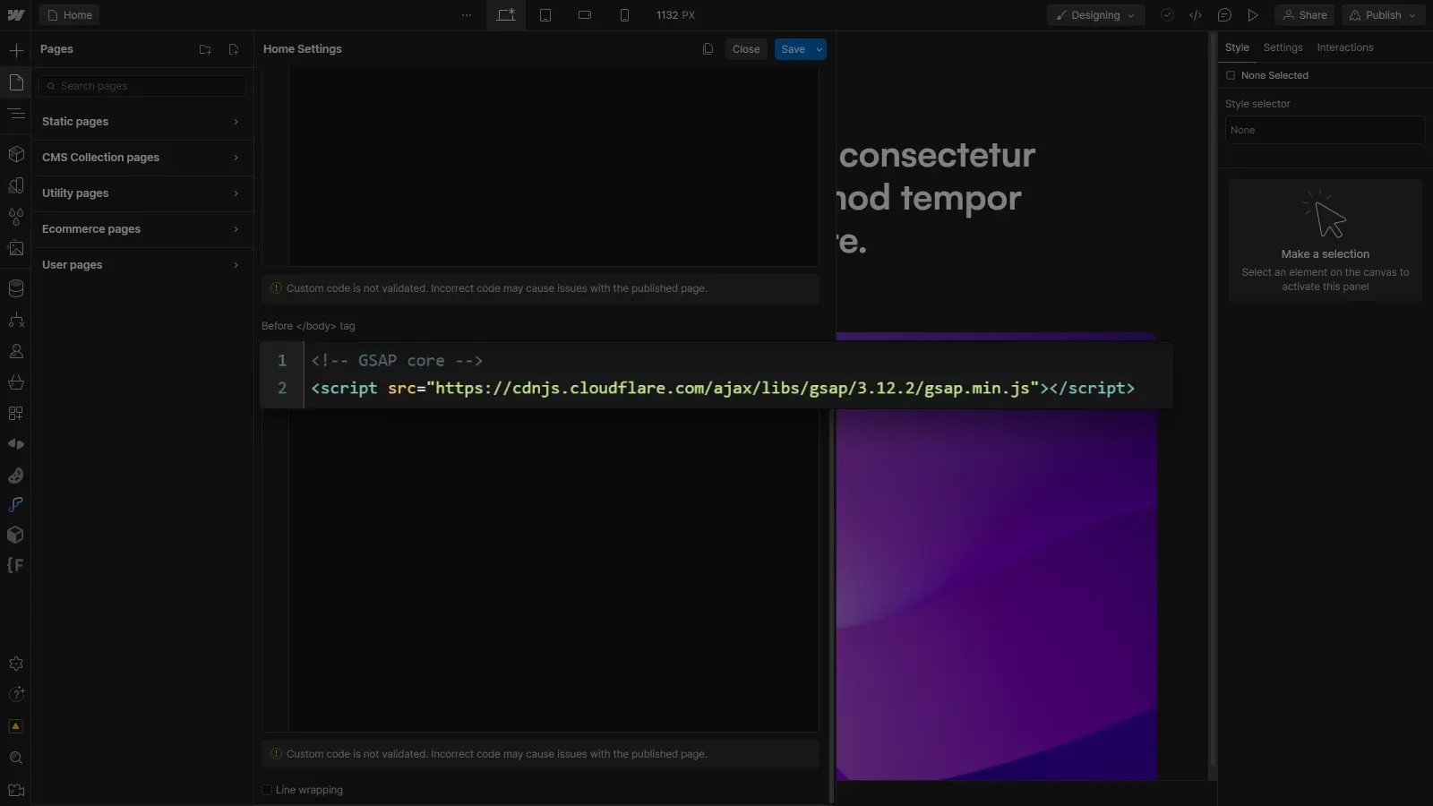
Task: Open the Navigator panel
Action: (x=16, y=114)
